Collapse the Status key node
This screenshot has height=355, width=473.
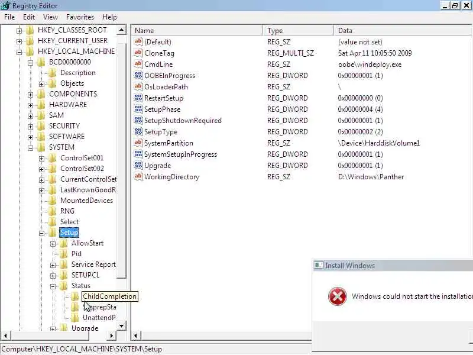pyautogui.click(x=53, y=286)
